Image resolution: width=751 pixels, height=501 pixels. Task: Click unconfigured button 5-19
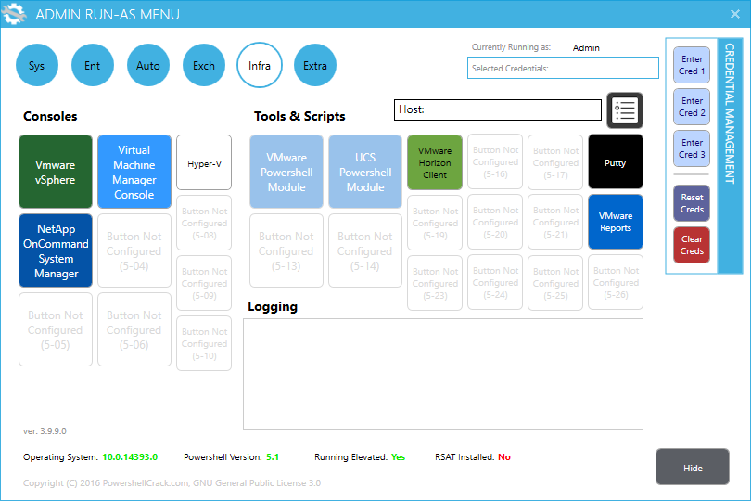click(435, 223)
